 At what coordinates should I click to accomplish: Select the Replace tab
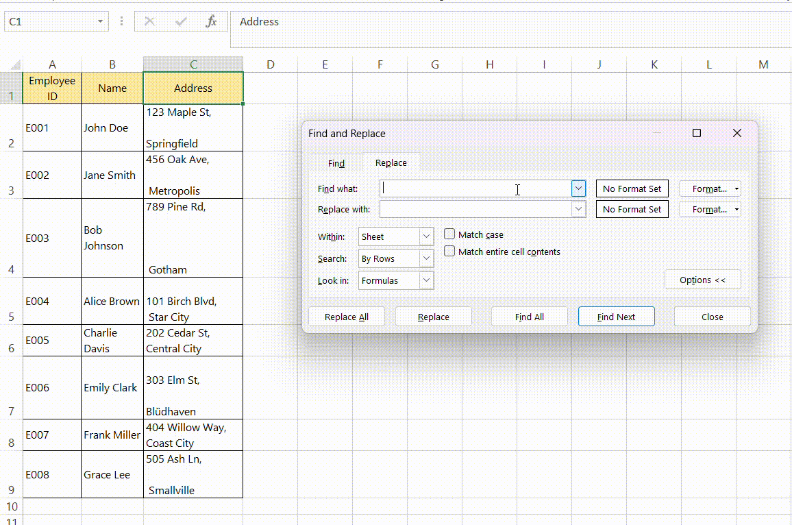click(391, 162)
